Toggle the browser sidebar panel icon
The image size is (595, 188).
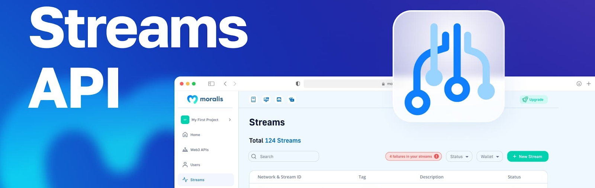tap(211, 84)
